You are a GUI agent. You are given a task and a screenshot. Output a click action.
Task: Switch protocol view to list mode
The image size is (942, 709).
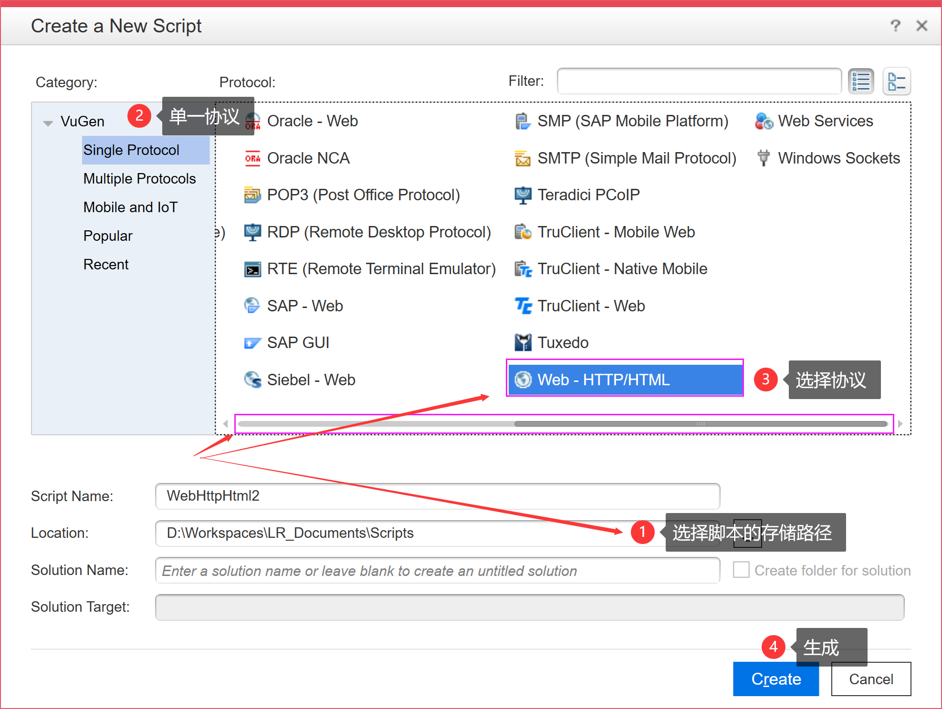click(x=861, y=82)
